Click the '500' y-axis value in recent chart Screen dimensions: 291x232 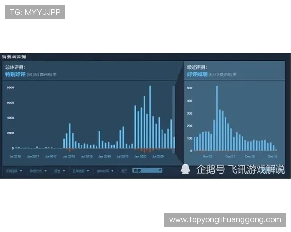tap(189, 88)
